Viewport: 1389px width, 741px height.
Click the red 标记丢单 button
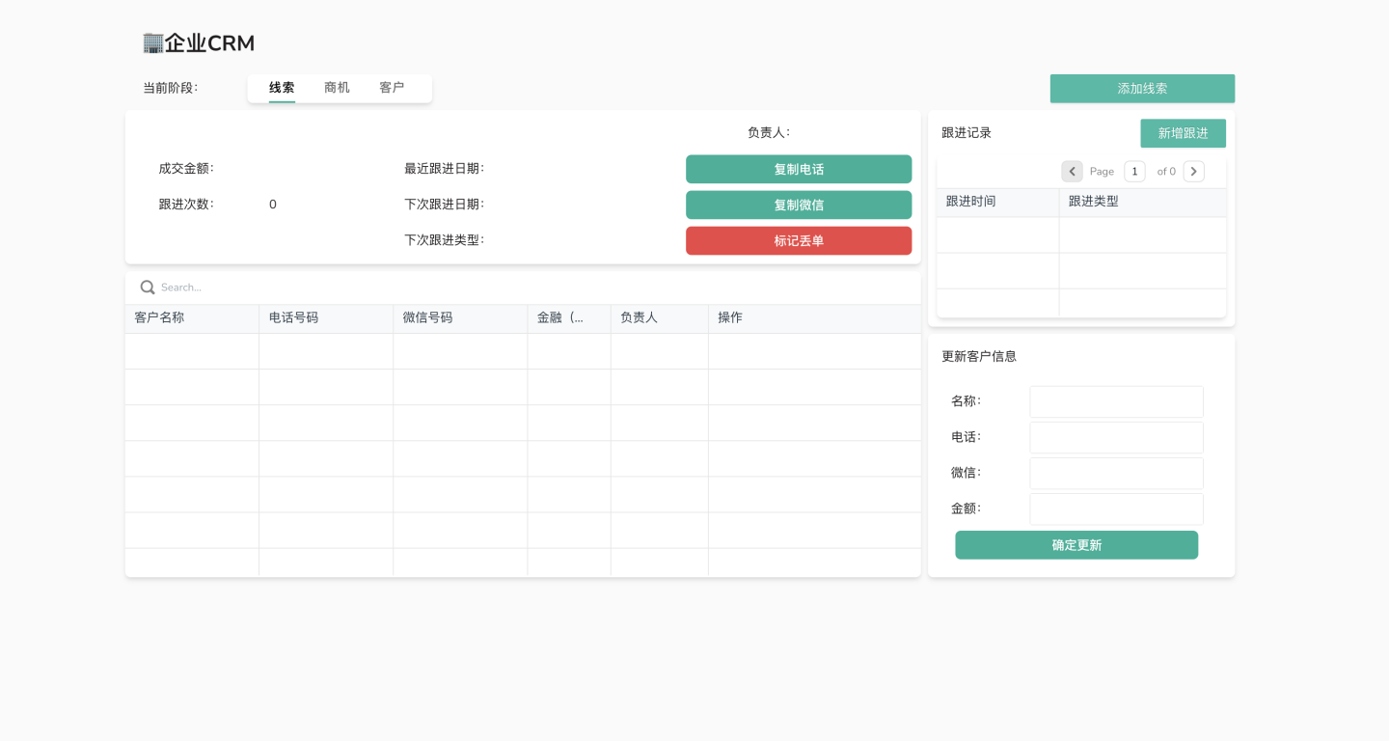tap(799, 240)
